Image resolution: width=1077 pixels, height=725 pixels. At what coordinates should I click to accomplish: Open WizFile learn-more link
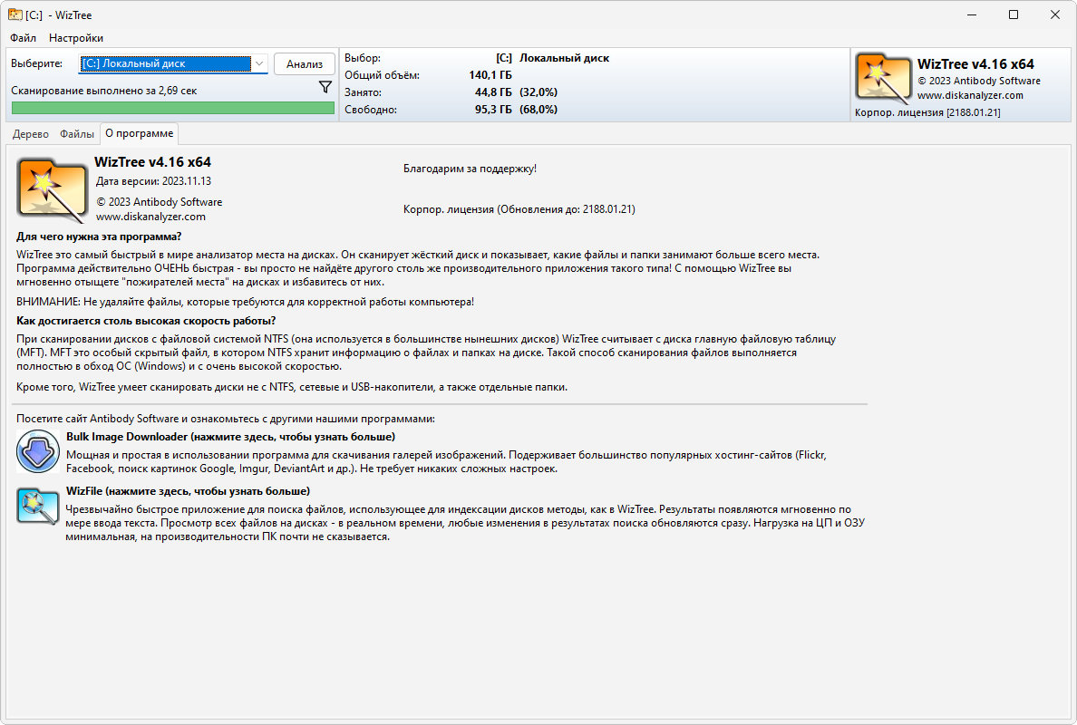(188, 491)
